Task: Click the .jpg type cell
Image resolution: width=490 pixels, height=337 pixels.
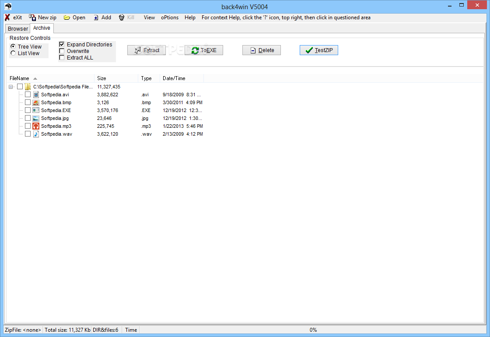Action: coord(145,118)
